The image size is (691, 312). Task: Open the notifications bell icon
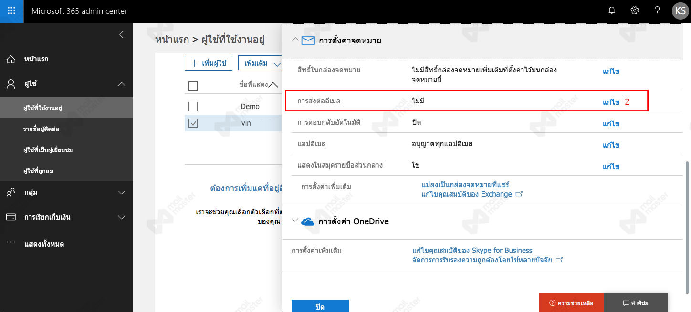click(x=612, y=10)
